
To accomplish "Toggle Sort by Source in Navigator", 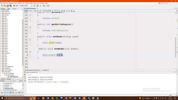I will tap(22, 93).
